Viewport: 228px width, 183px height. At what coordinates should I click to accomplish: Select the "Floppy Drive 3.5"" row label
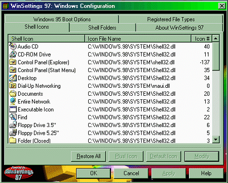(37, 125)
